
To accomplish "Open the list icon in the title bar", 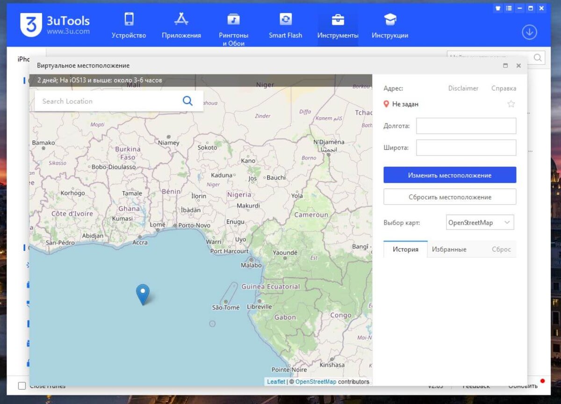I will pos(508,8).
